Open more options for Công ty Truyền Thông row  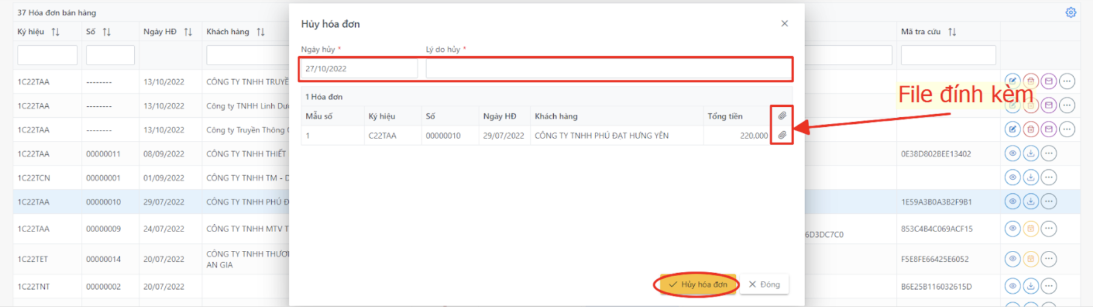[1067, 129]
